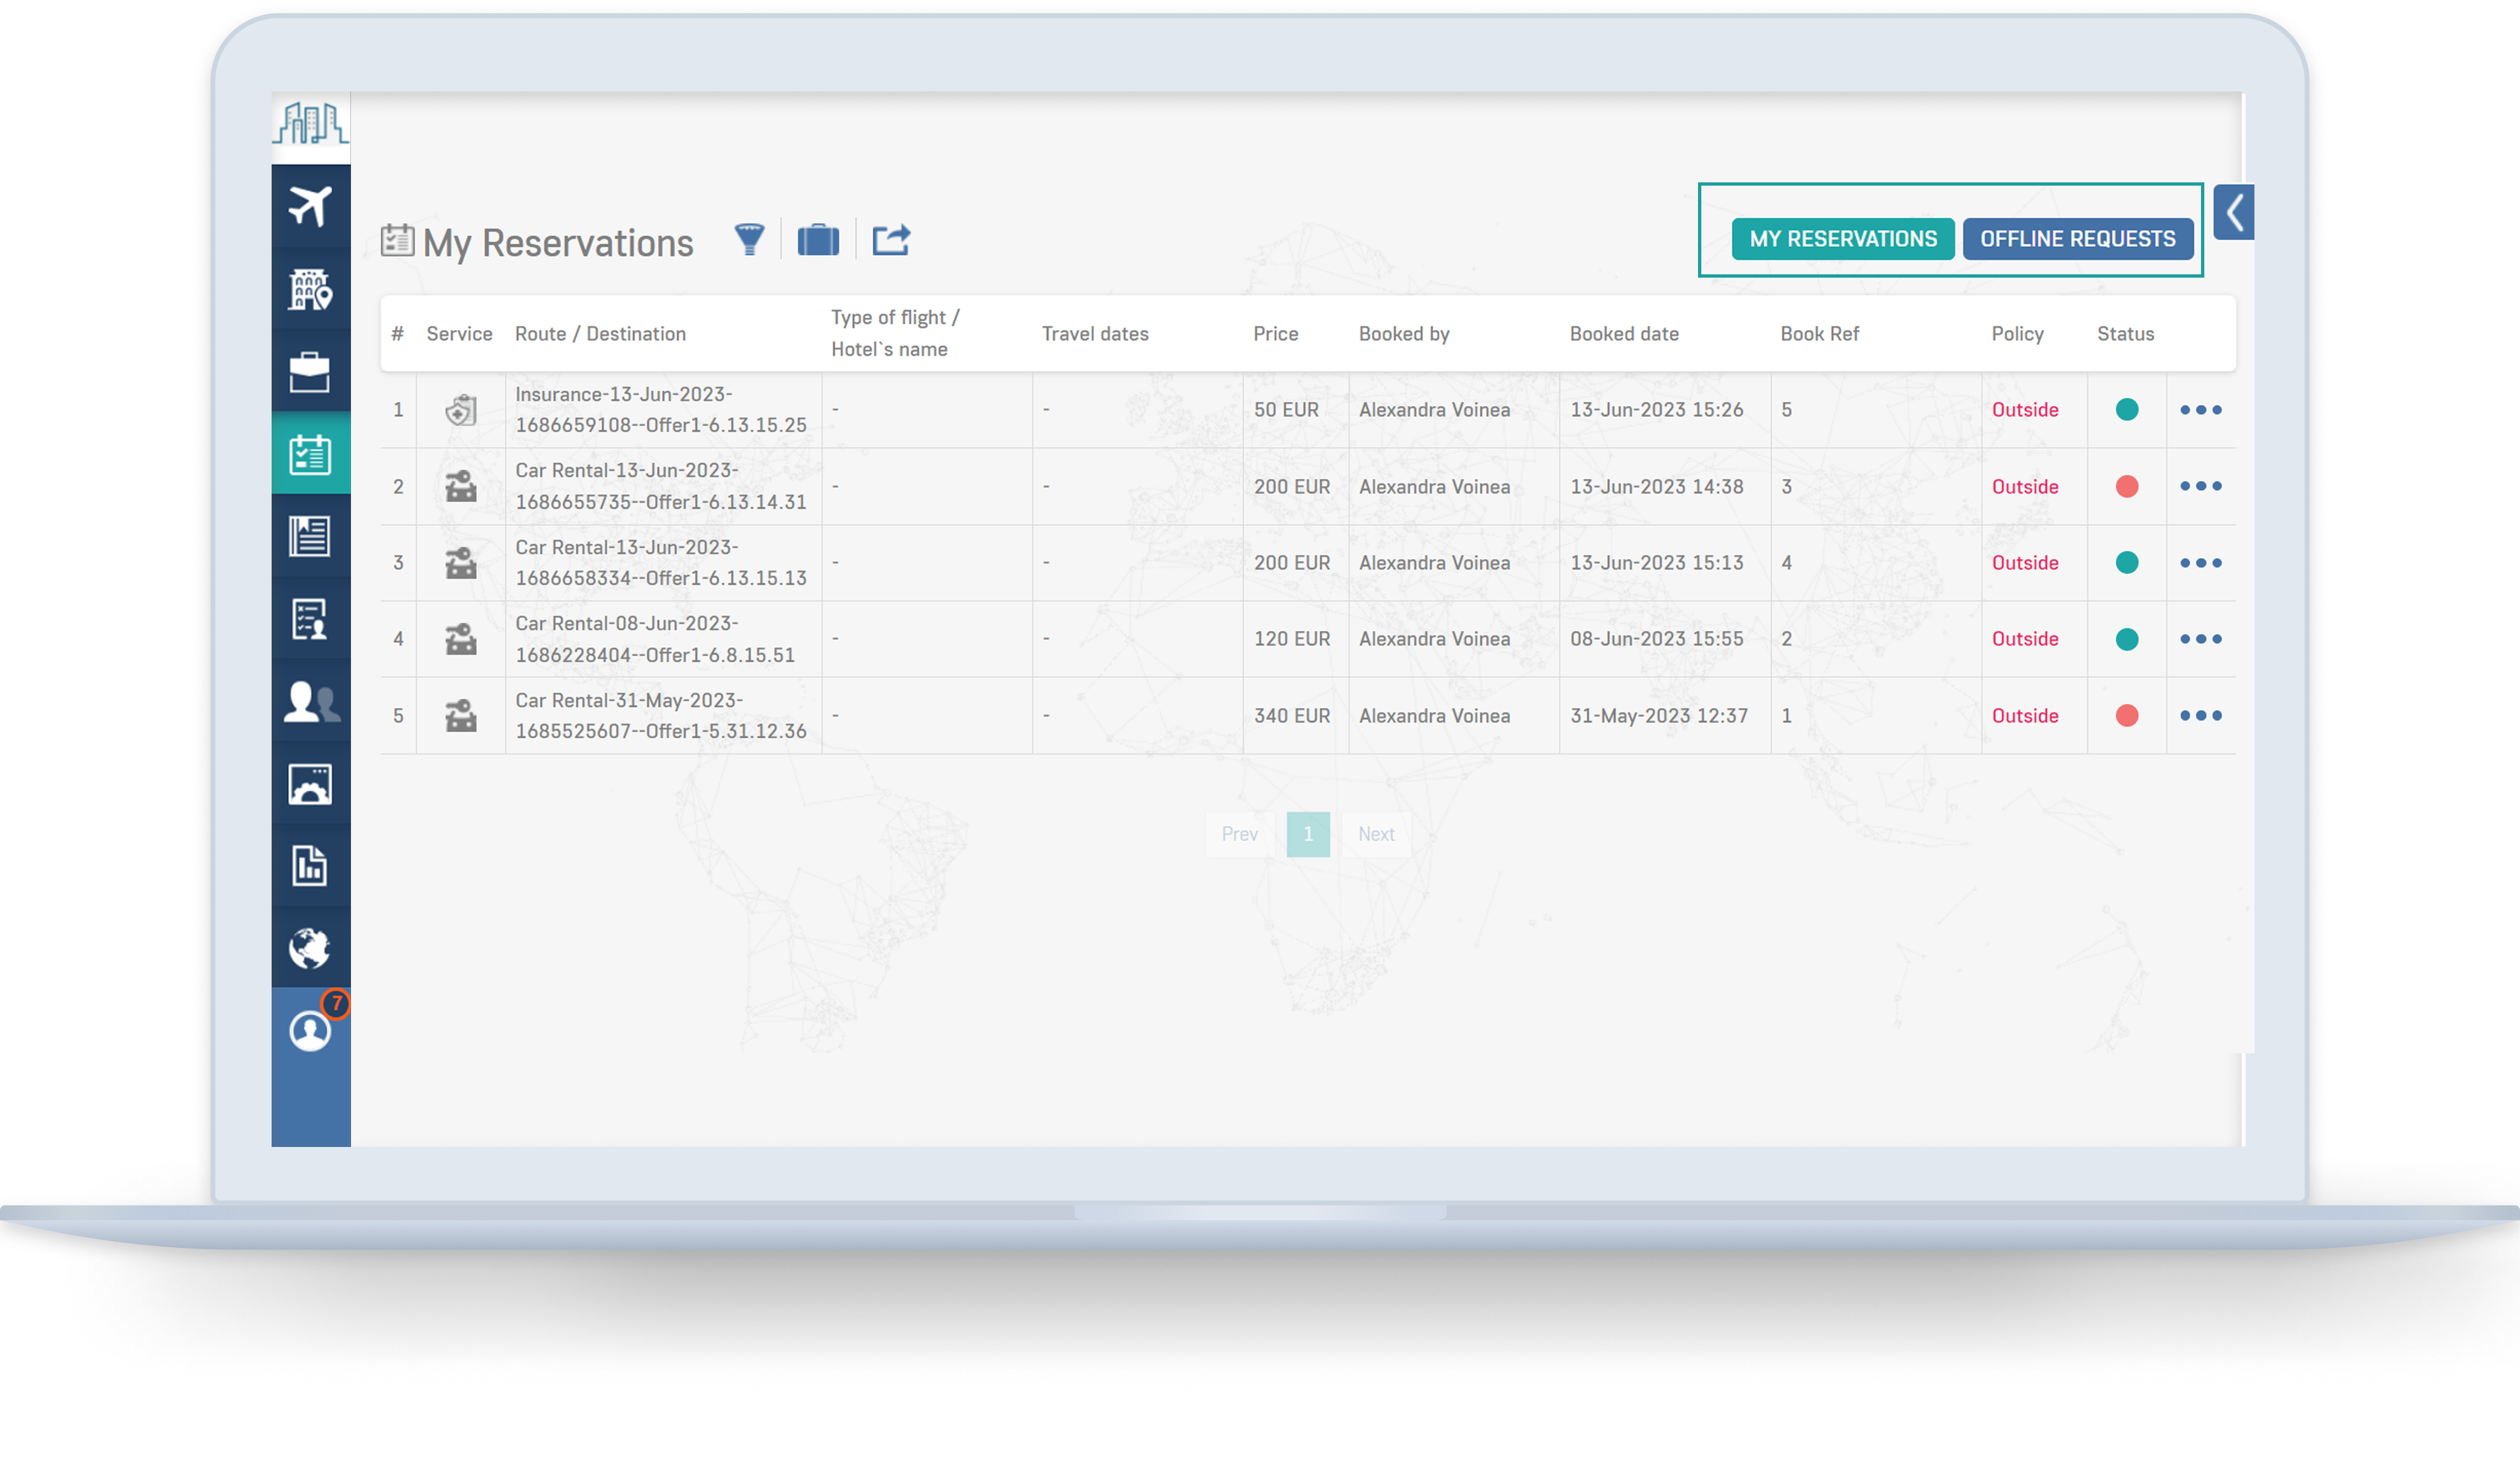
Task: Open the Hotels building icon in sidebar
Action: pos(310,289)
